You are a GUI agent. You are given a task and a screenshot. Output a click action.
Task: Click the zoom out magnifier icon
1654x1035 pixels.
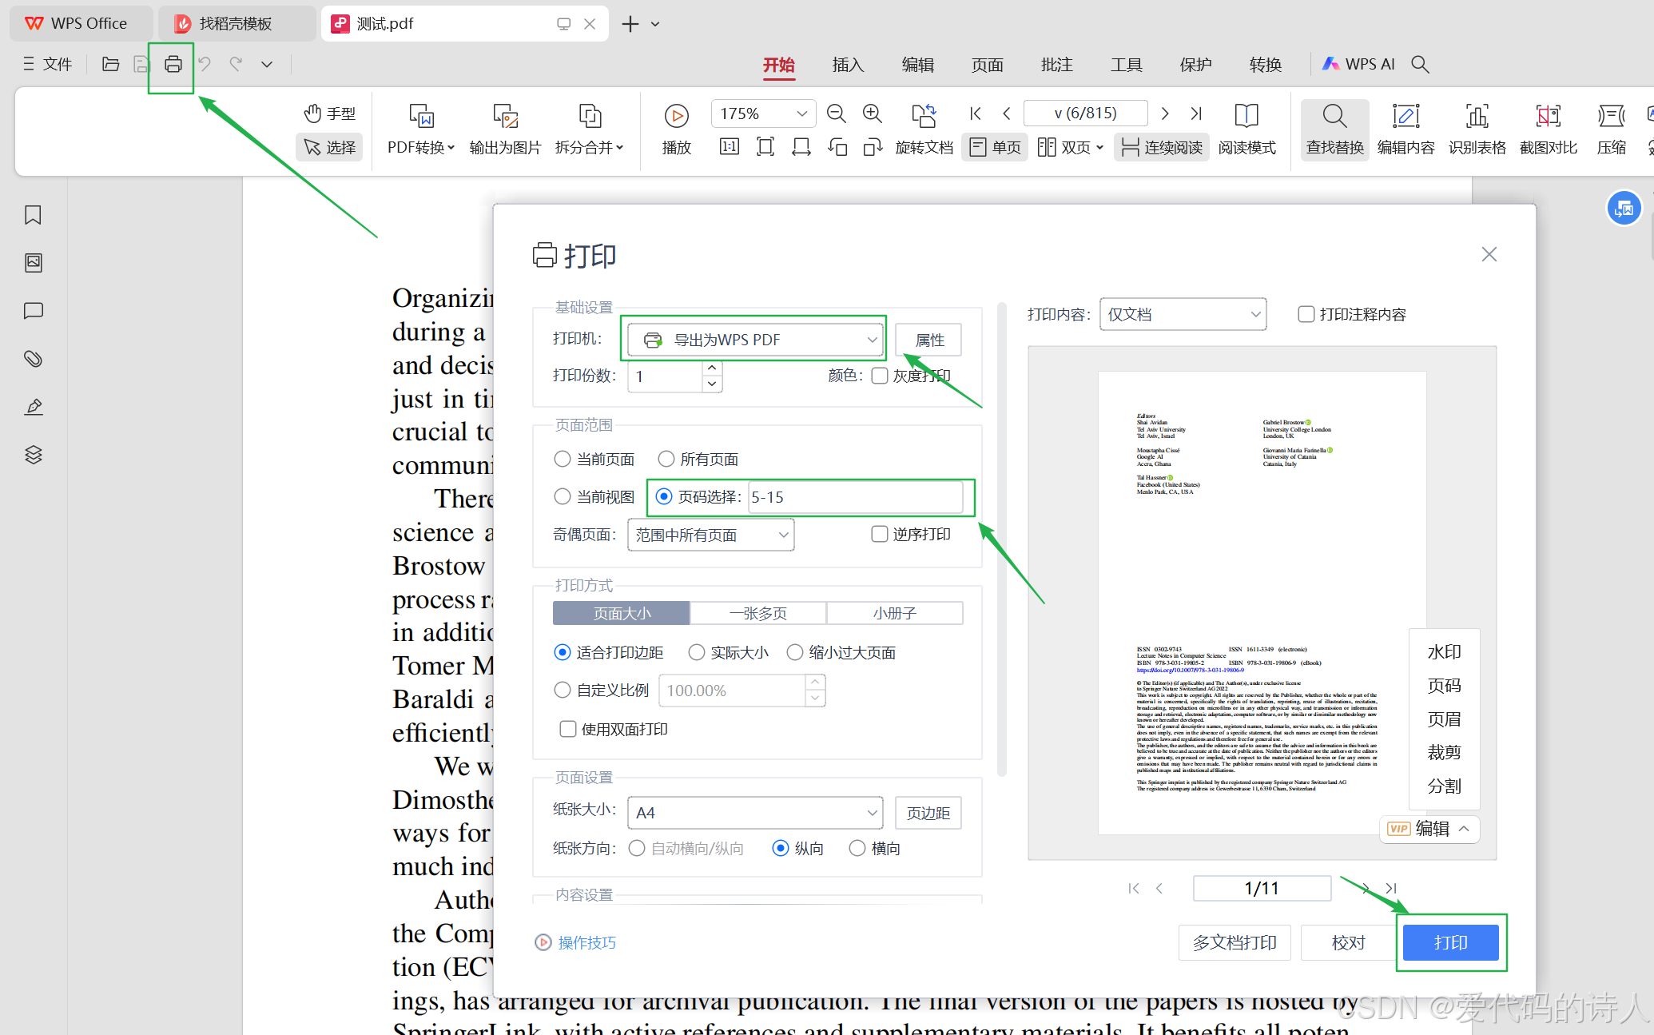[836, 114]
